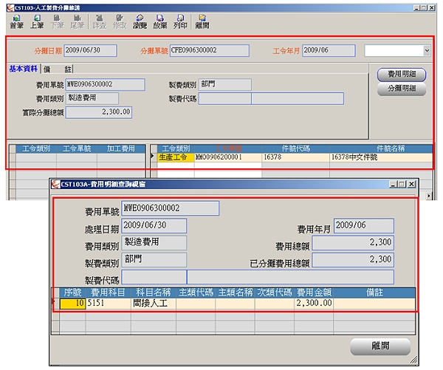Click the 離開 button in CST103A dialog
This screenshot has width=443, height=370.
point(380,346)
